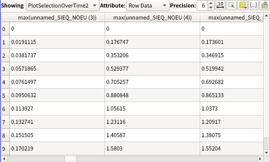Image resolution: width=270 pixels, height=162 pixels.
Task: Select cell 0.173601
Action: [x=232, y=42]
